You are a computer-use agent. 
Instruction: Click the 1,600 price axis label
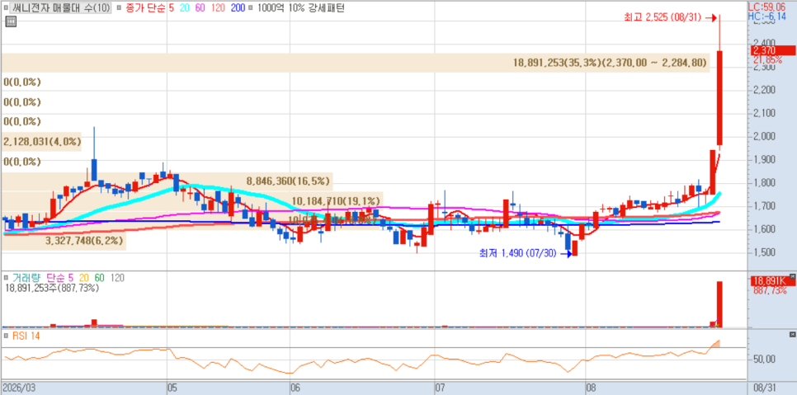click(x=765, y=229)
